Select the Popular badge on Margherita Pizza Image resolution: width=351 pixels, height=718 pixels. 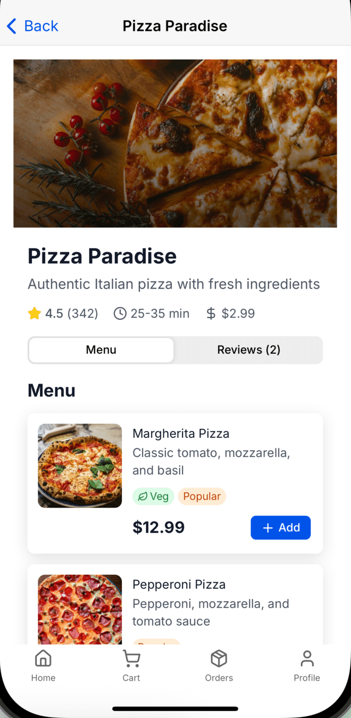click(202, 496)
